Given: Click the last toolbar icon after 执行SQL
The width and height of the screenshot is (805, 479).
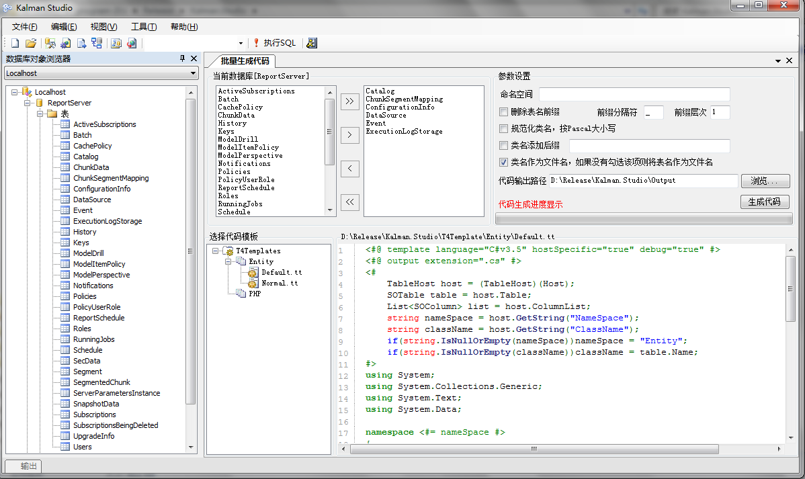Looking at the screenshot, I should pyautogui.click(x=312, y=43).
